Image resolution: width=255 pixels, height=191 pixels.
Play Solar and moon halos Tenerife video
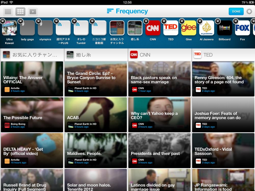(96, 180)
